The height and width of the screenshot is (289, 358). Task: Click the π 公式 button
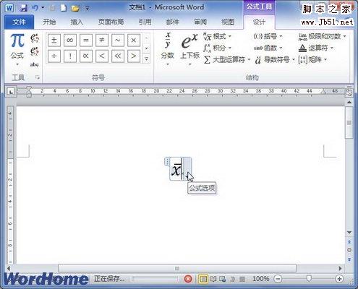(x=17, y=46)
